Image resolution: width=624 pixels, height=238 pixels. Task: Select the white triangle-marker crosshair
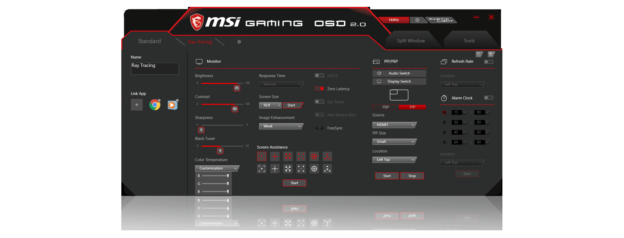point(327,169)
